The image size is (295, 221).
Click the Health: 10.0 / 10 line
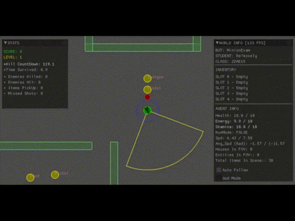pyautogui.click(x=235, y=116)
